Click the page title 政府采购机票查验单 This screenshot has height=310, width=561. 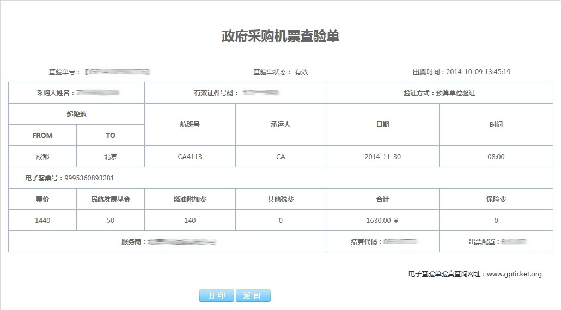pos(280,37)
